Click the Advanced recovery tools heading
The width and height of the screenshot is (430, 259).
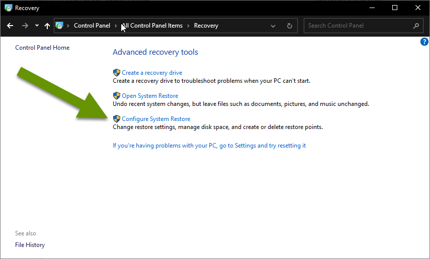click(x=155, y=52)
